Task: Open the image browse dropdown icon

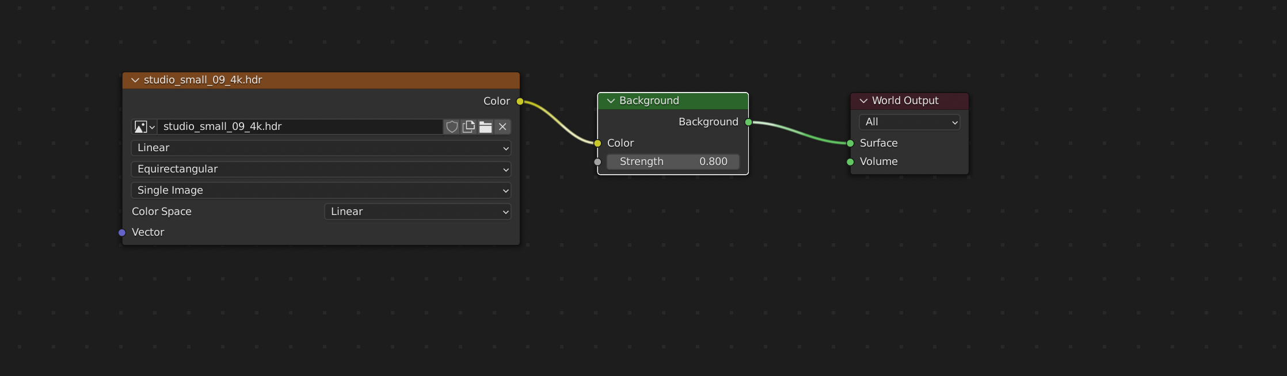Action: pyautogui.click(x=144, y=127)
